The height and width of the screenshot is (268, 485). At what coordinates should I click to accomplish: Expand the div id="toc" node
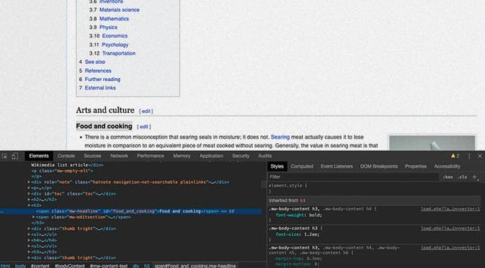29,194
